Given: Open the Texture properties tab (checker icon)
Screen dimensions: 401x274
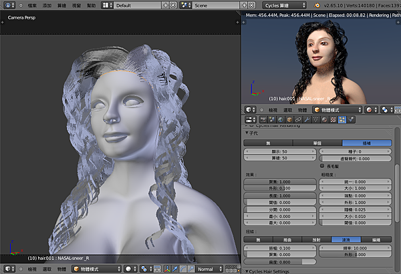Looking at the screenshot, I should pos(333,119).
